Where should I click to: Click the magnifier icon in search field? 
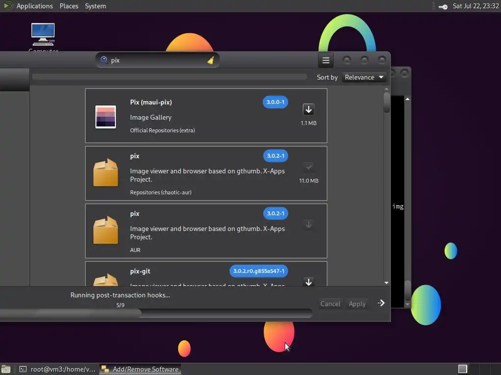[104, 60]
